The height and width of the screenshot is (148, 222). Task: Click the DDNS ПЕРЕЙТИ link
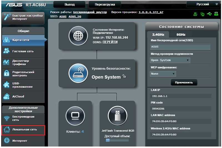110,42
